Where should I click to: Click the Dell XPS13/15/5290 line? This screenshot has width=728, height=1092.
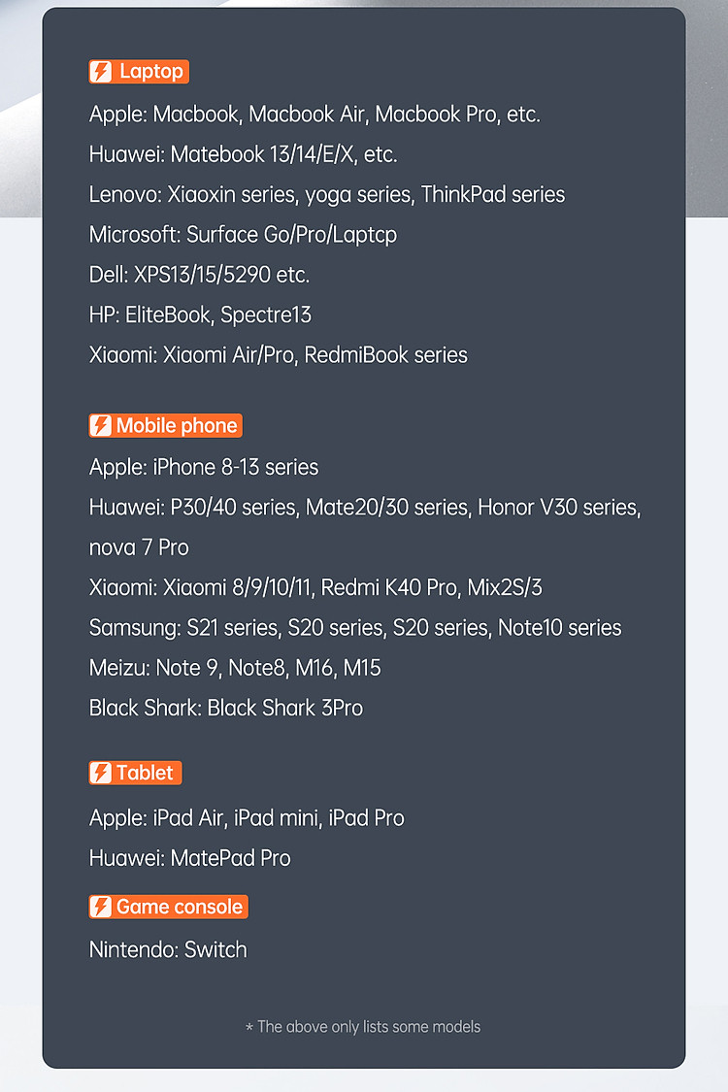tap(199, 275)
